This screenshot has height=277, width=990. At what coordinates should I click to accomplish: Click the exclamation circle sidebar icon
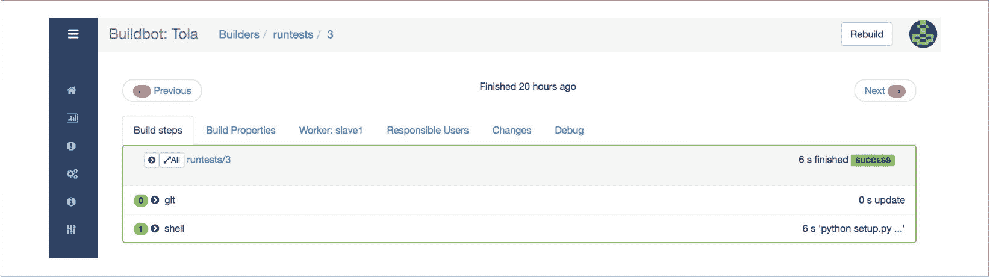72,146
